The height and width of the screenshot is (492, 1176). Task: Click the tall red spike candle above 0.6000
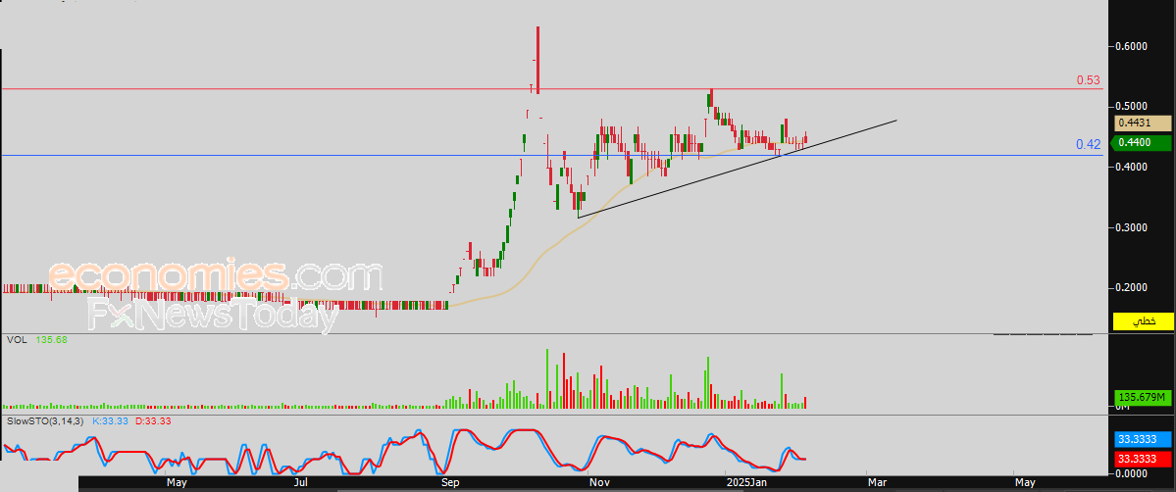tap(537, 60)
